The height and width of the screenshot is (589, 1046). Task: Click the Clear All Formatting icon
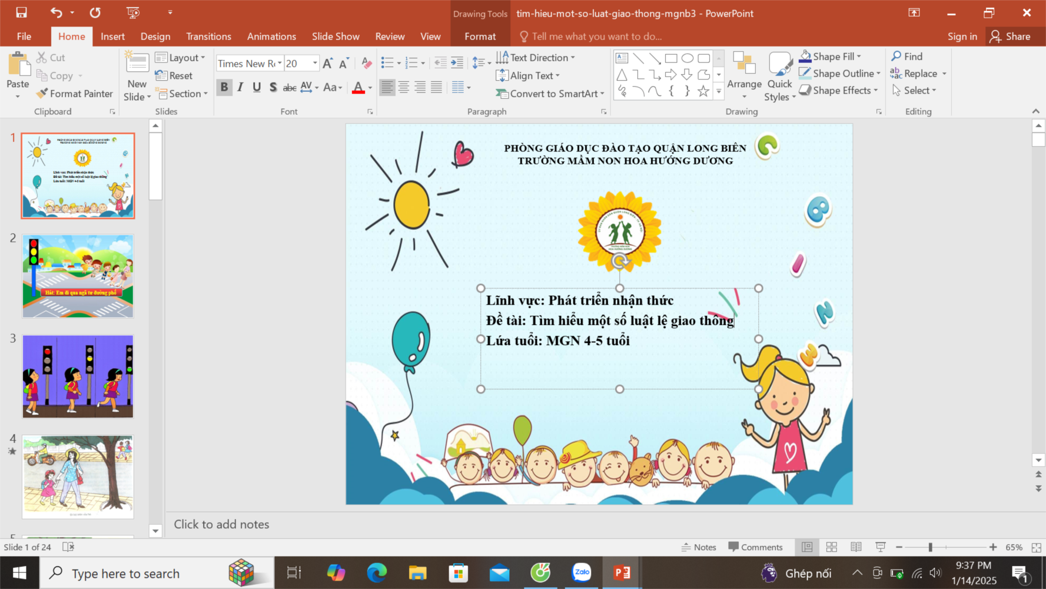coord(366,63)
